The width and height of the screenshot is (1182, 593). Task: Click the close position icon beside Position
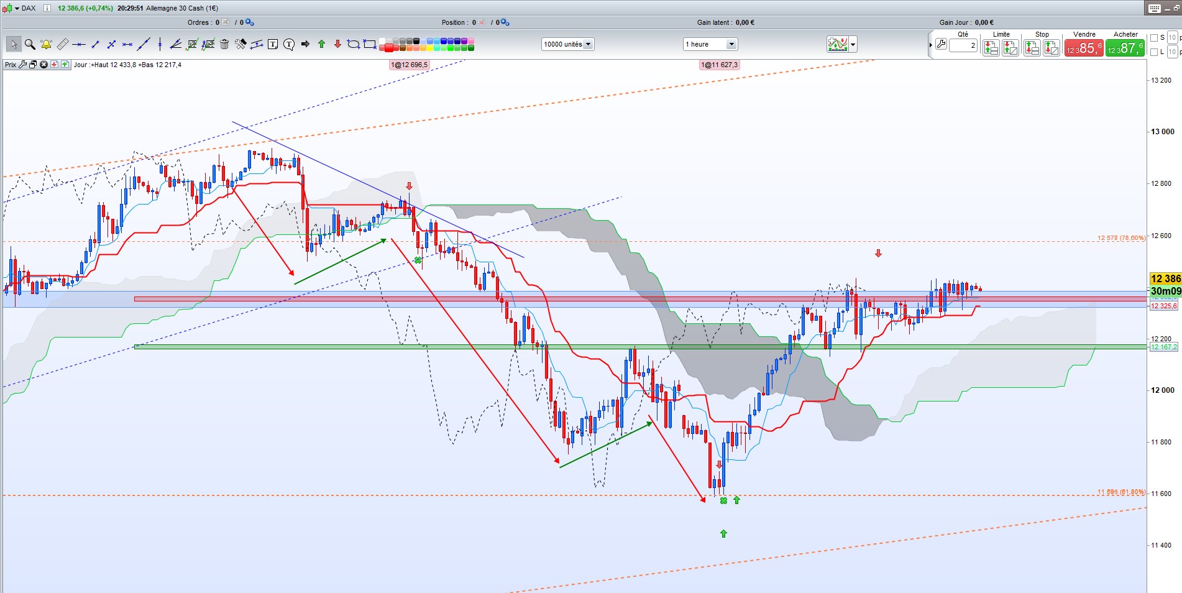click(482, 22)
